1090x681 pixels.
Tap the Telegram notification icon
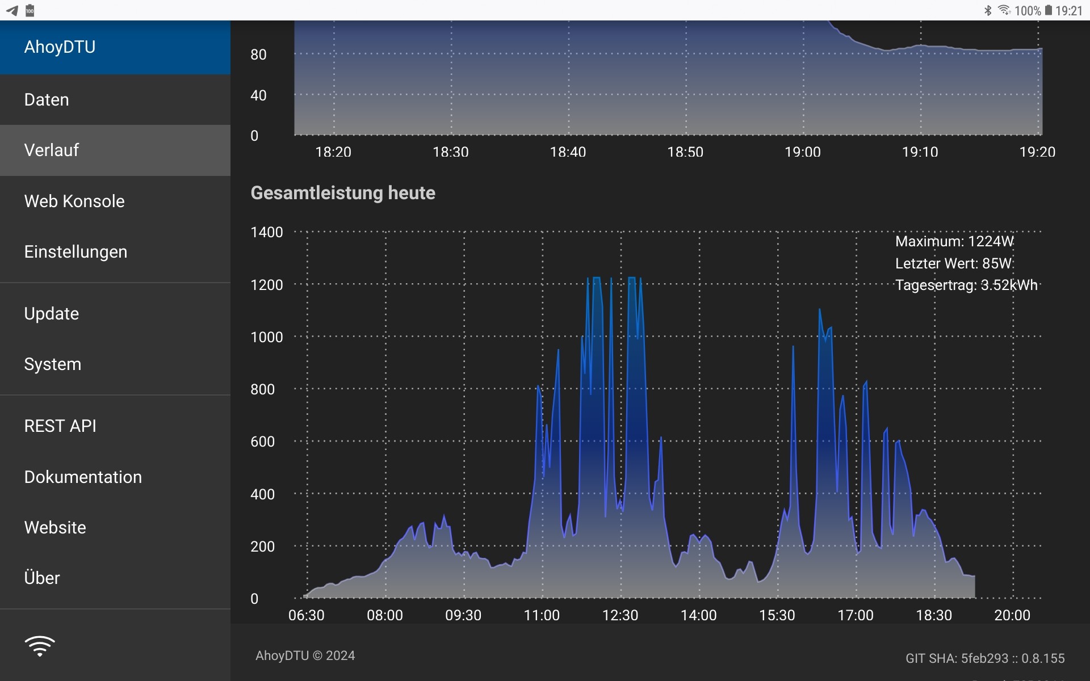coord(12,10)
